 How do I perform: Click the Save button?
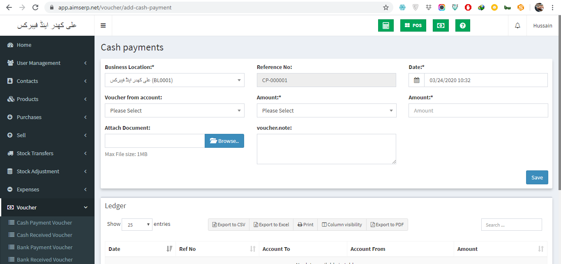[x=537, y=177]
